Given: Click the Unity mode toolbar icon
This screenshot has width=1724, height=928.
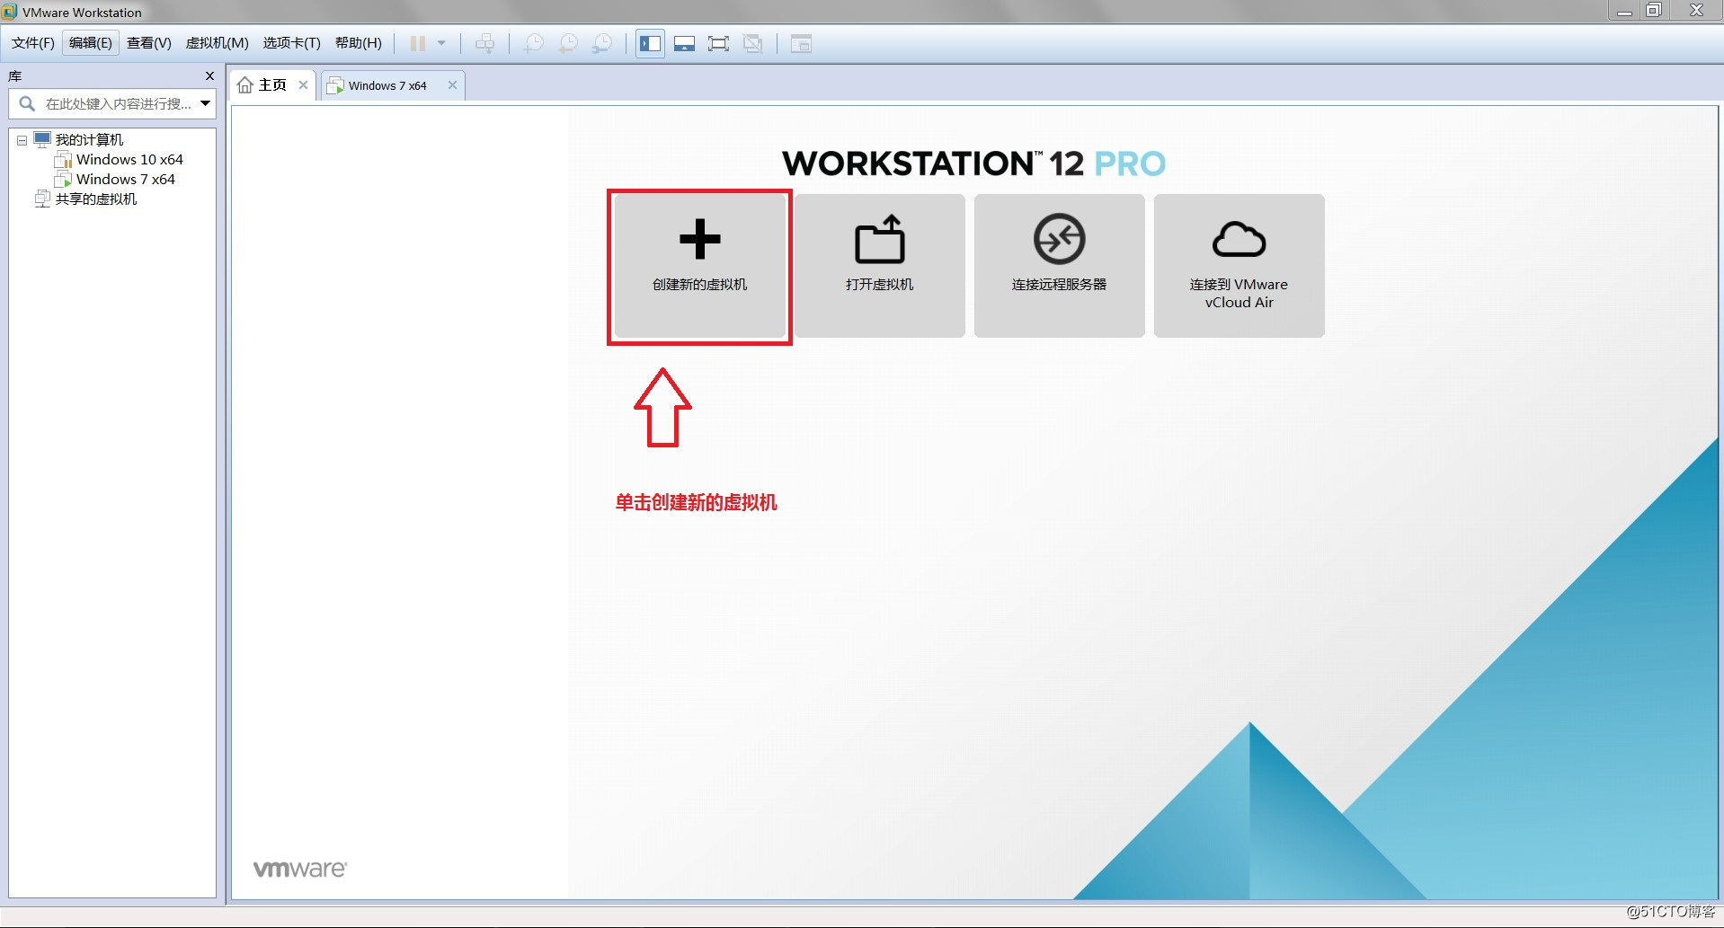Looking at the screenshot, I should pos(753,43).
